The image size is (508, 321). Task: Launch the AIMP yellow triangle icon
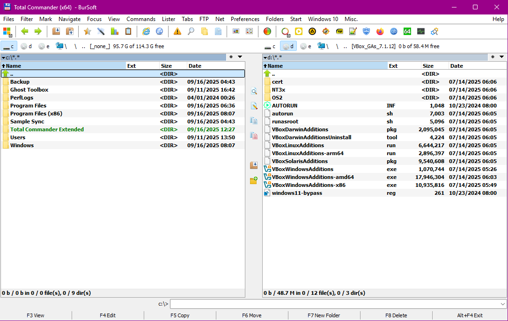[x=312, y=31]
